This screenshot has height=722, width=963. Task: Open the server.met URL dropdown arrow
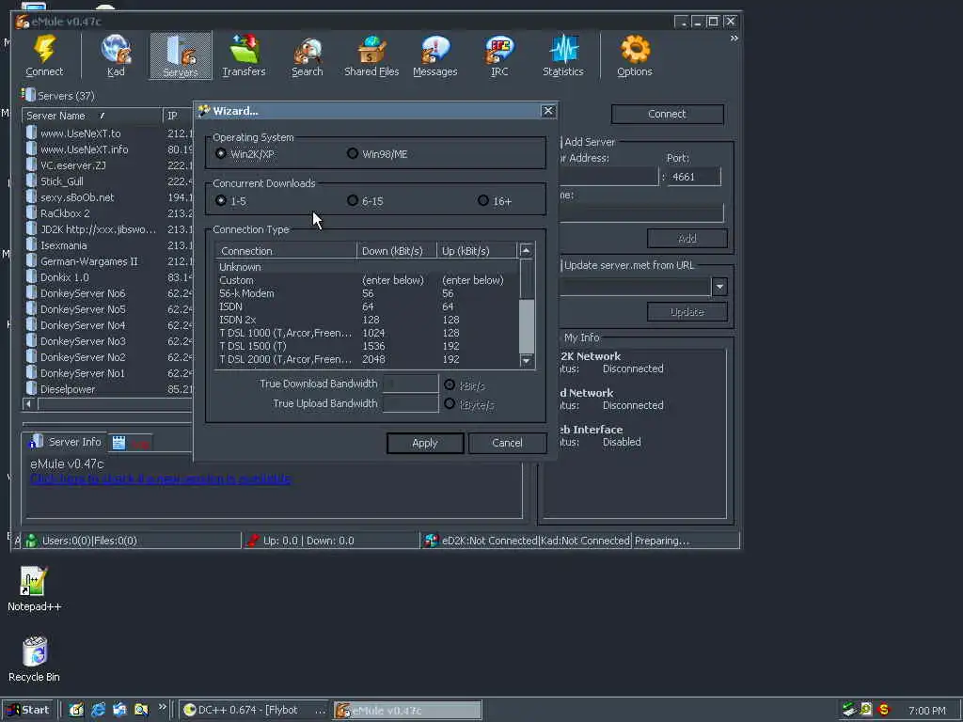tap(719, 286)
